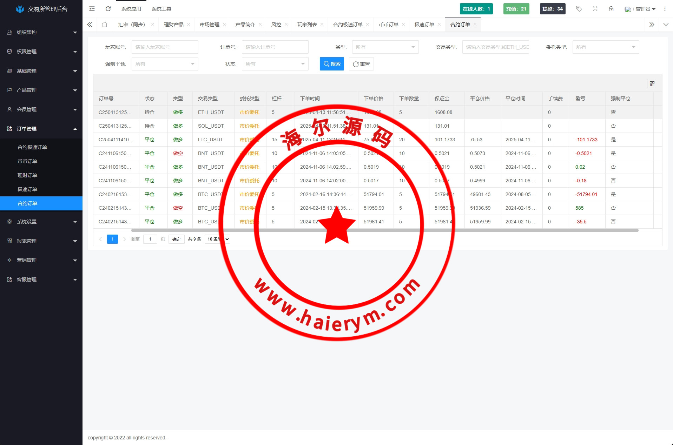Open the 强制平仓 filter dropdown

pos(165,64)
